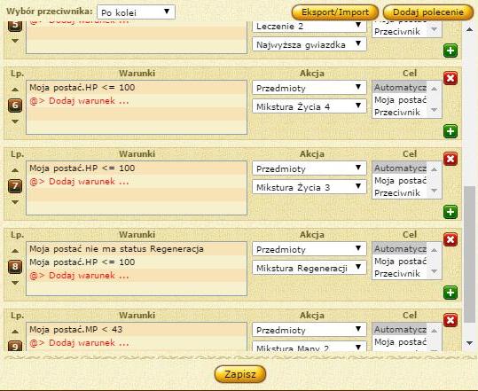Open Mikstura Życia 4 dropdown
The width and height of the screenshot is (478, 391).
coord(310,106)
